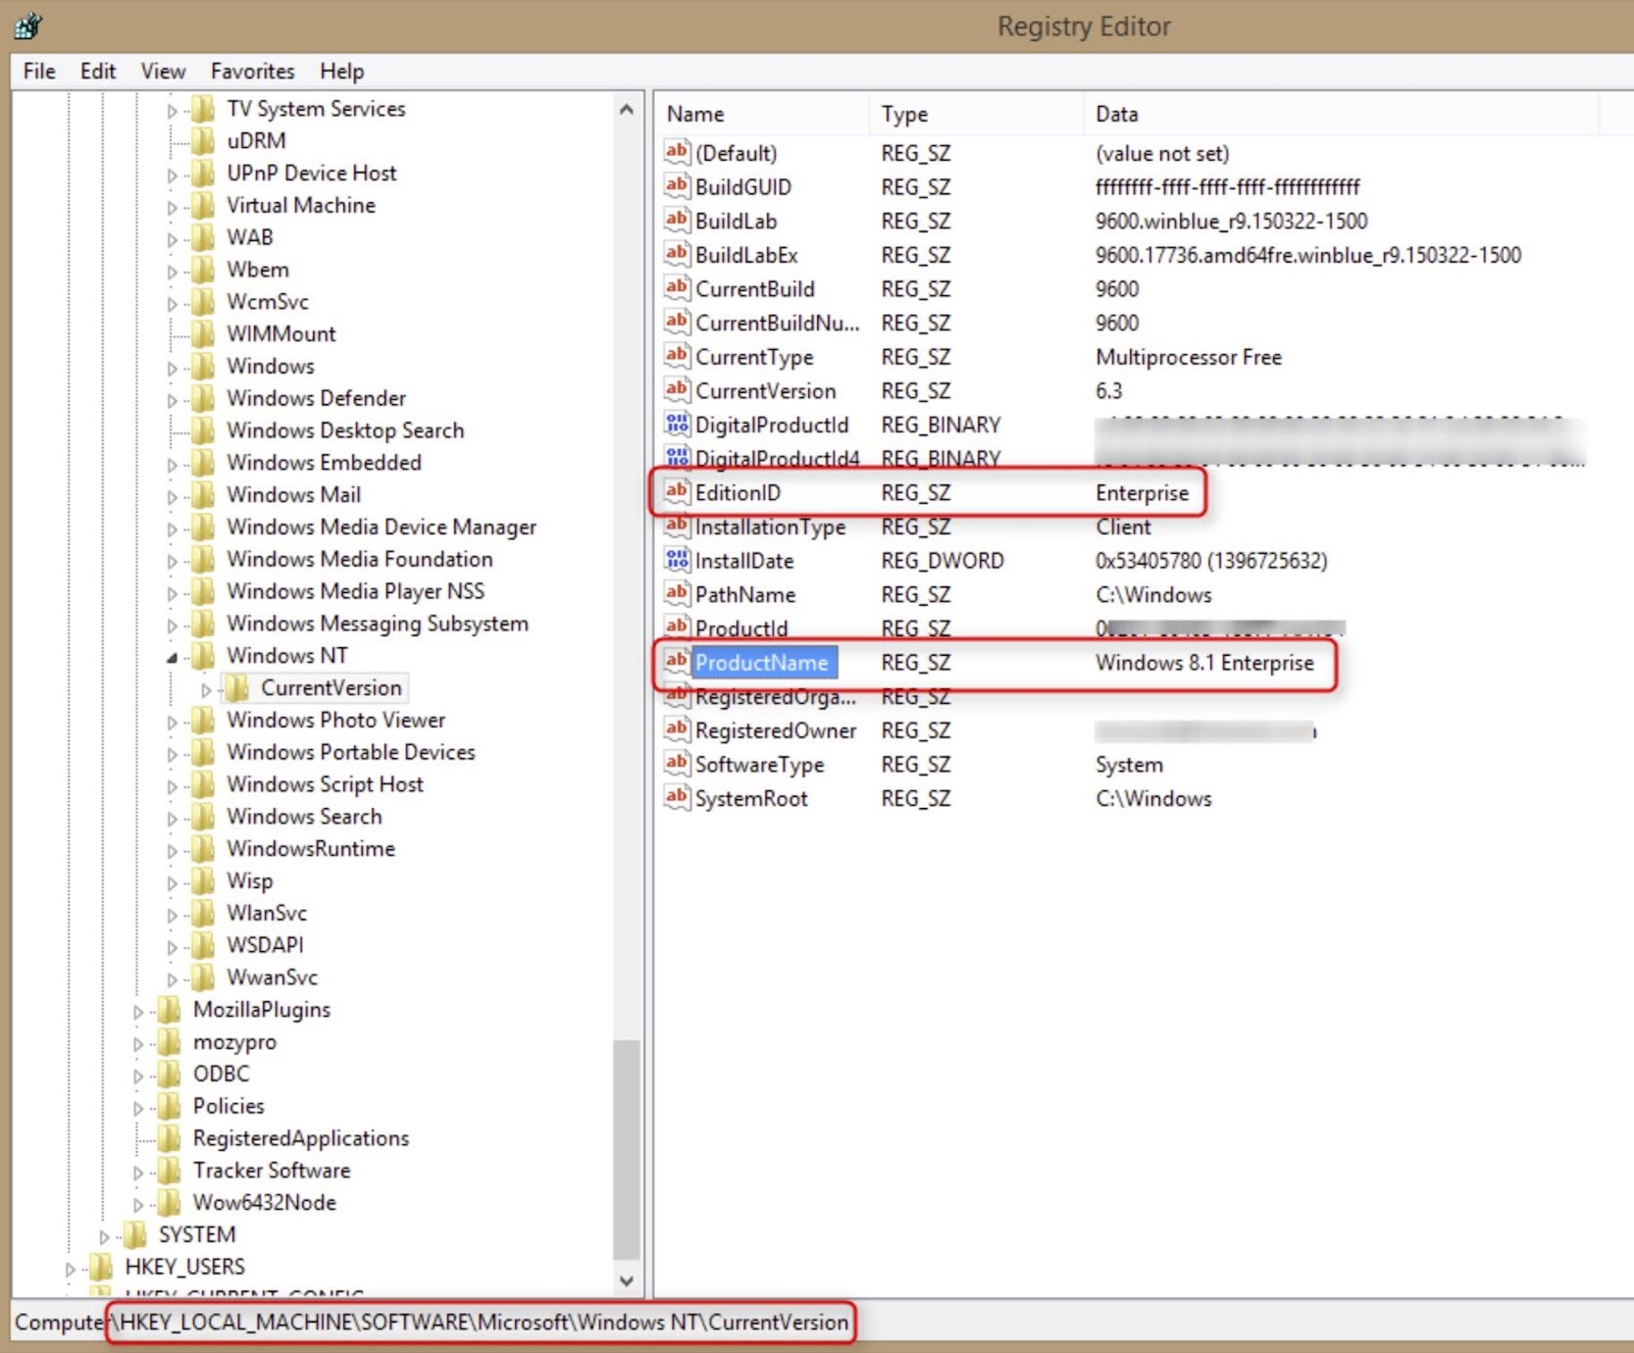Expand the Windows Defender key
1634x1353 pixels.
click(x=173, y=399)
